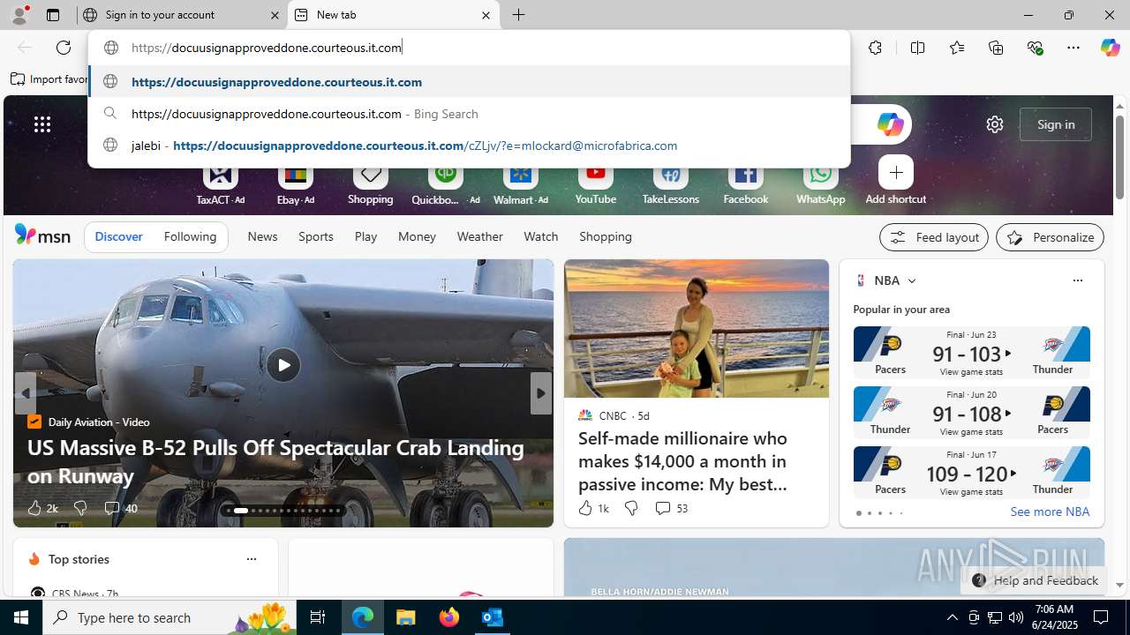
Task: Open the TaxACT ad shortcut
Action: [x=221, y=183]
